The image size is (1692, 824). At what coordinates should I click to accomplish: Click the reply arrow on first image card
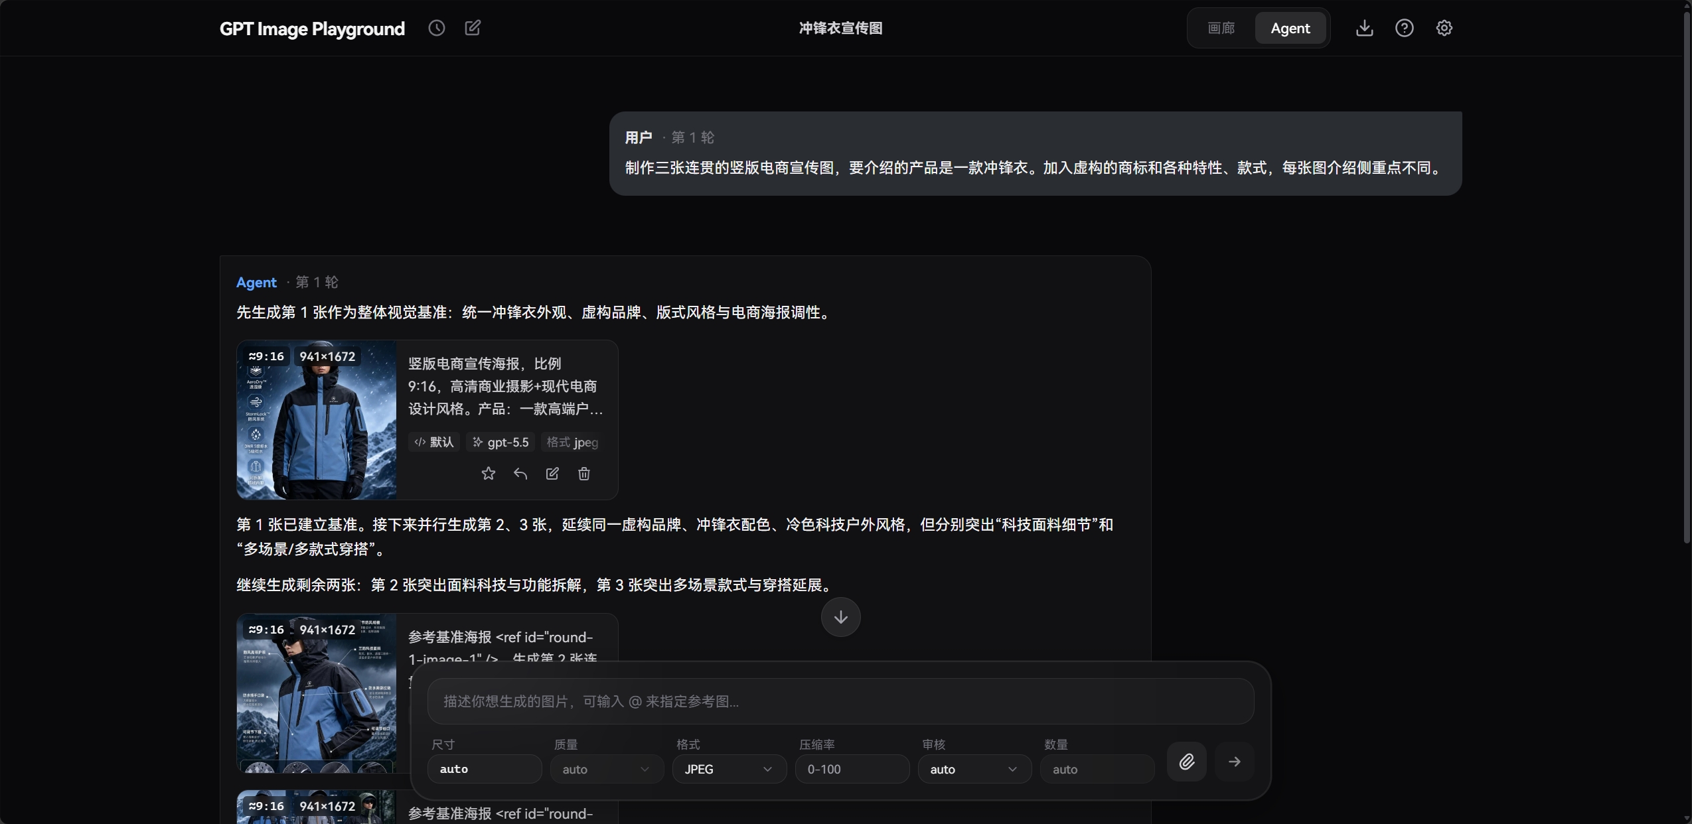(520, 473)
